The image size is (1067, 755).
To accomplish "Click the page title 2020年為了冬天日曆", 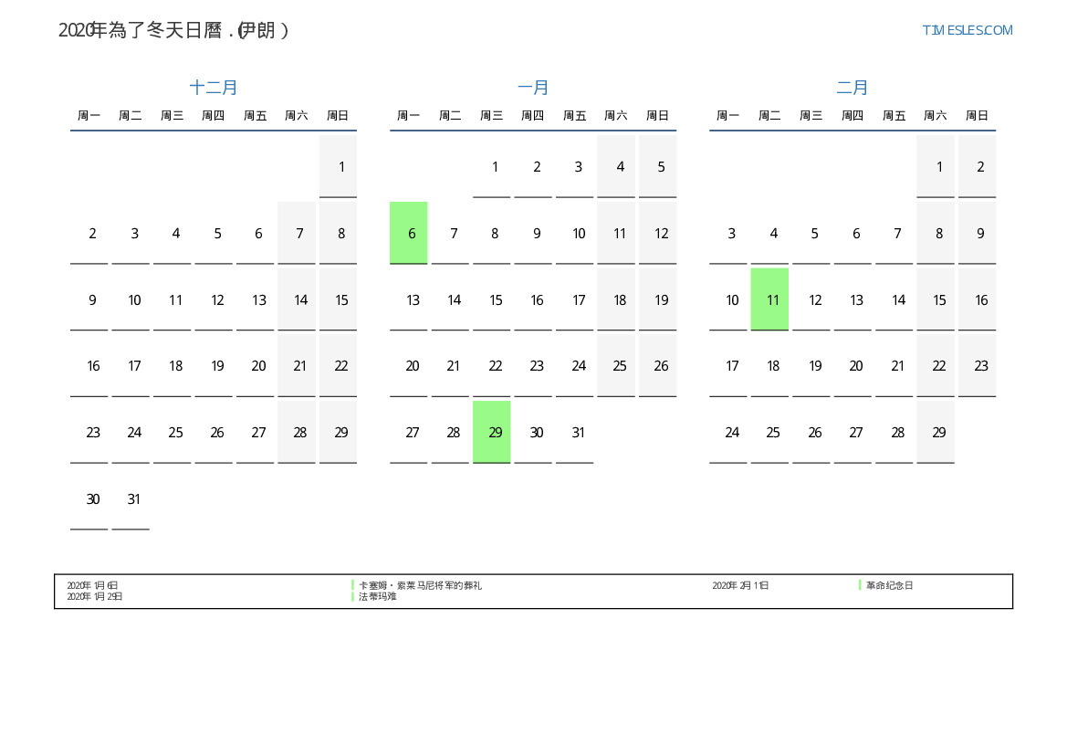I will coord(173,30).
